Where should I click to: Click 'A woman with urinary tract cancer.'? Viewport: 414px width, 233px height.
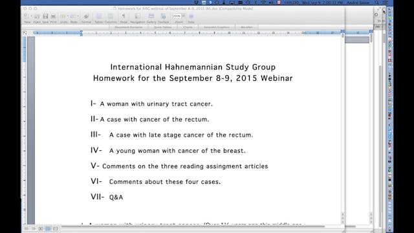[157, 104]
